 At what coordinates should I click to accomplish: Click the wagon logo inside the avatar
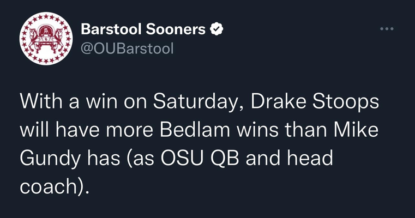[x=46, y=39]
